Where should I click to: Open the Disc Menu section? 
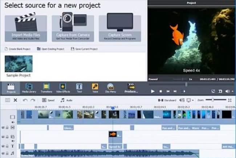pos(110,88)
